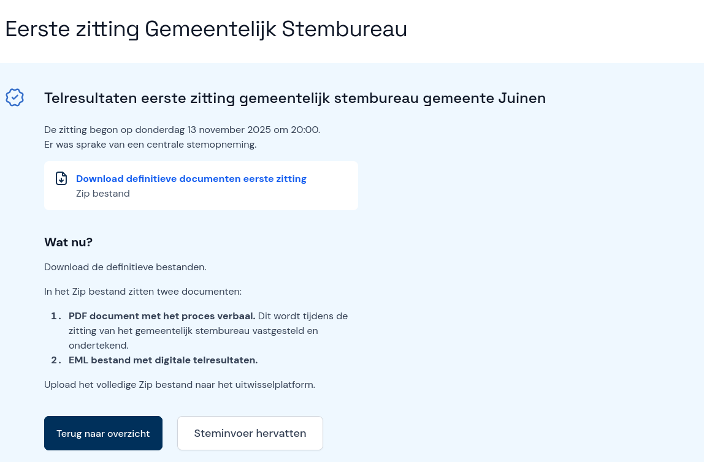The image size is (704, 462).
Task: Select the 'Zip bestand' label
Action: tap(102, 193)
